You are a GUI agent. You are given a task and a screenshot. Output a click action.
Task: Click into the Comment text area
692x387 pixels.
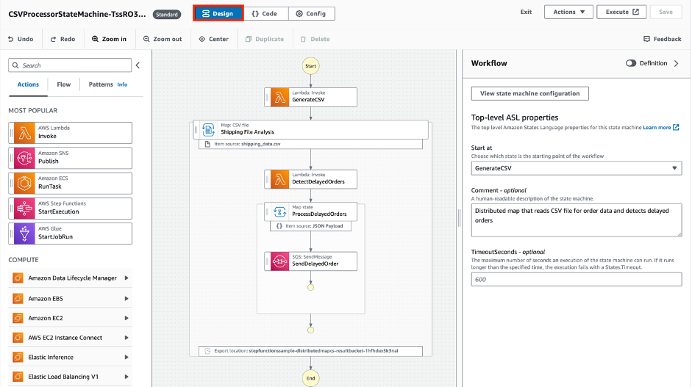[x=577, y=220]
